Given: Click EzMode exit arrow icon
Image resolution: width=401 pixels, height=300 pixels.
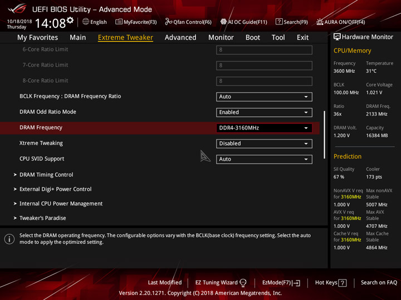Looking at the screenshot, I should [x=297, y=283].
